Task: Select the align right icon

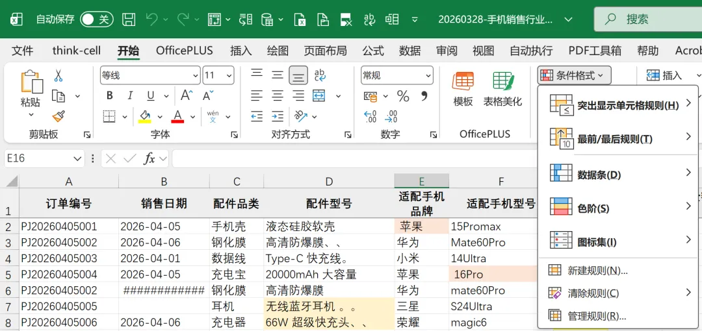Action: coord(298,95)
